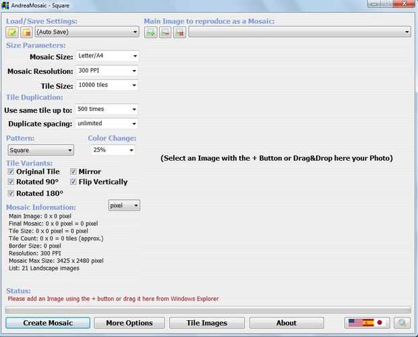This screenshot has height=337, width=418.
Task: Open the Duplicate spacing unlimited dropdown
Action: pyautogui.click(x=107, y=123)
